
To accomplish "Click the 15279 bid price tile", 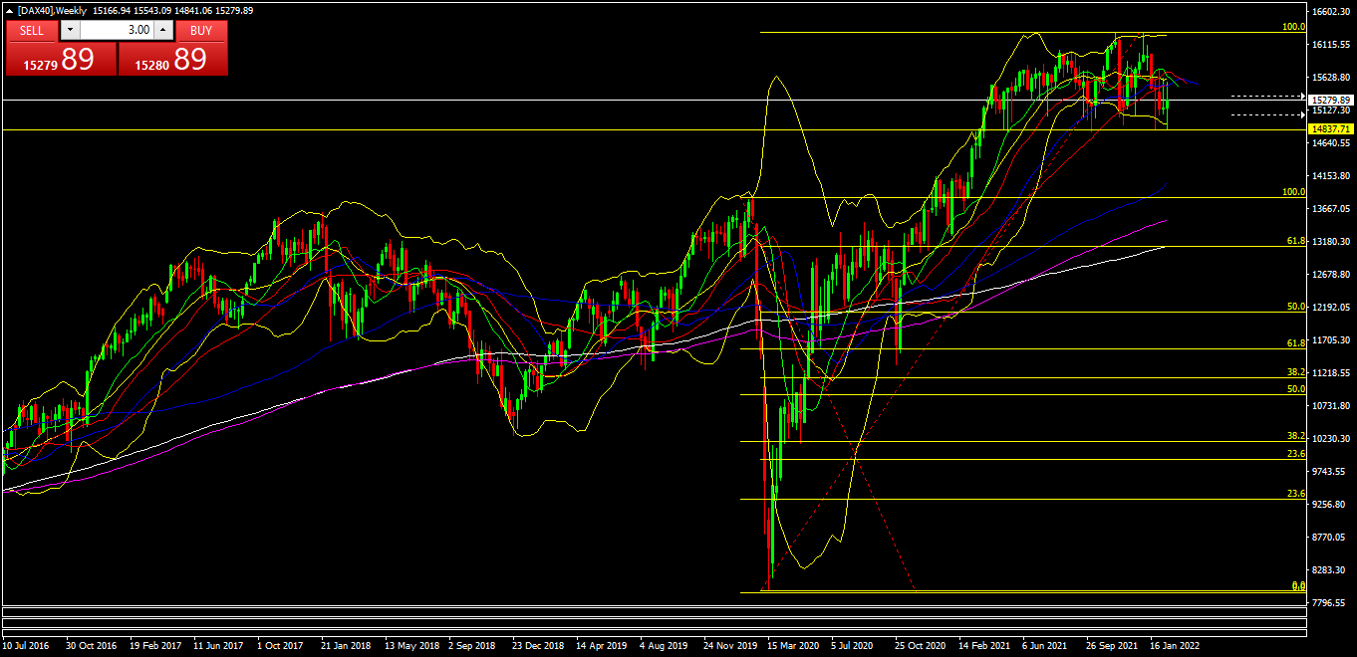I will click(60, 60).
